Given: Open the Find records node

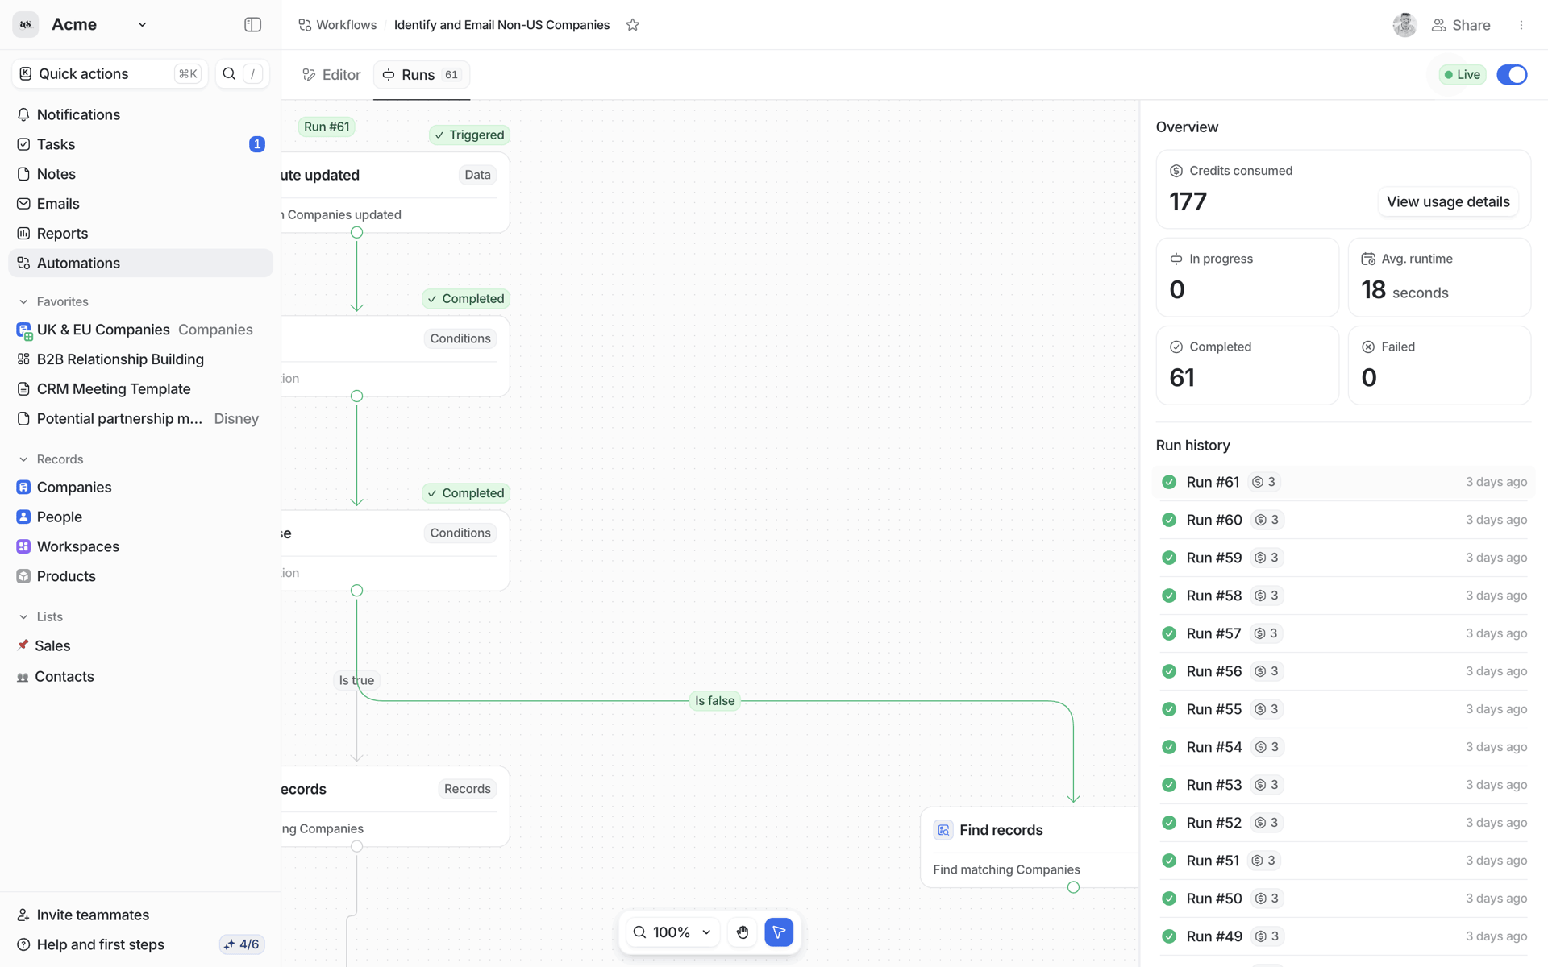Looking at the screenshot, I should click(1030, 848).
